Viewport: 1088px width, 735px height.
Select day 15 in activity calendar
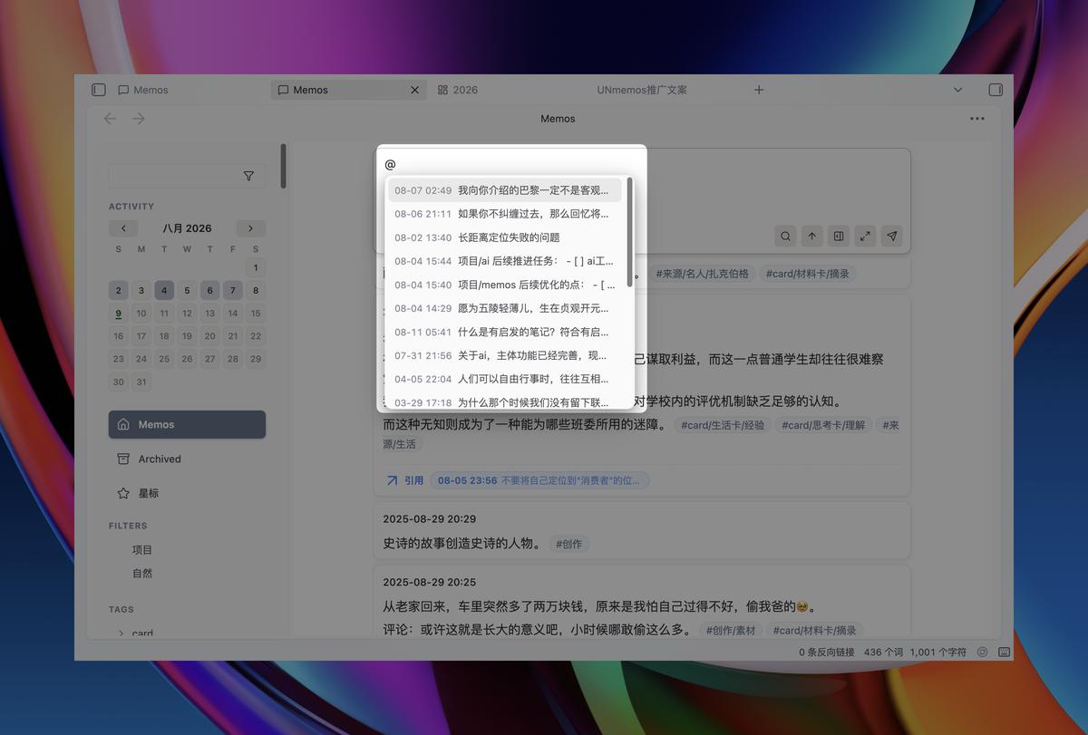[256, 314]
